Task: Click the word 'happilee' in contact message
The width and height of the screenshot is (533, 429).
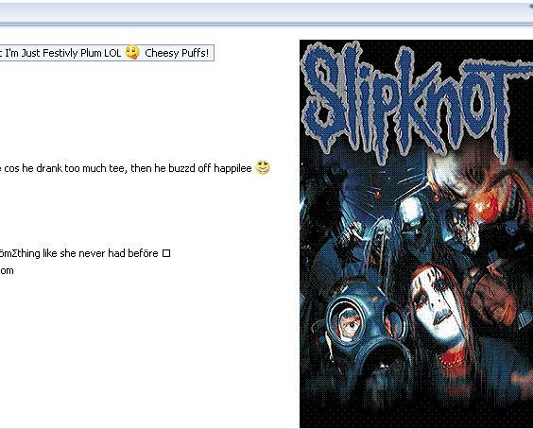Action: (232, 168)
